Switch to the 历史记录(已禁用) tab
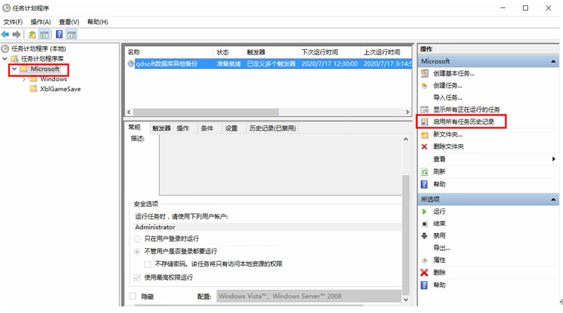The image size is (563, 313). coord(273,128)
